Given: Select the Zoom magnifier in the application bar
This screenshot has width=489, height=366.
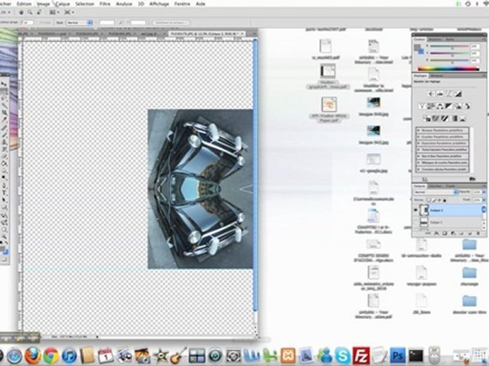Looking at the screenshot, I should (30, 12).
